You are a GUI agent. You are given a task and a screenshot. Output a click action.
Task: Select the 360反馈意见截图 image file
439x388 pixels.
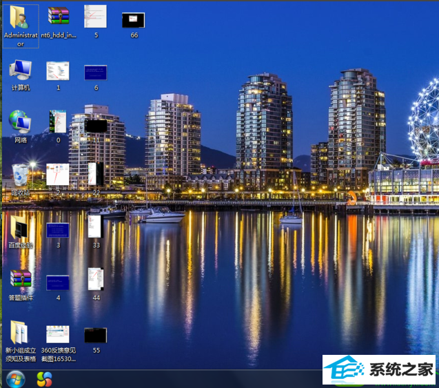click(58, 334)
